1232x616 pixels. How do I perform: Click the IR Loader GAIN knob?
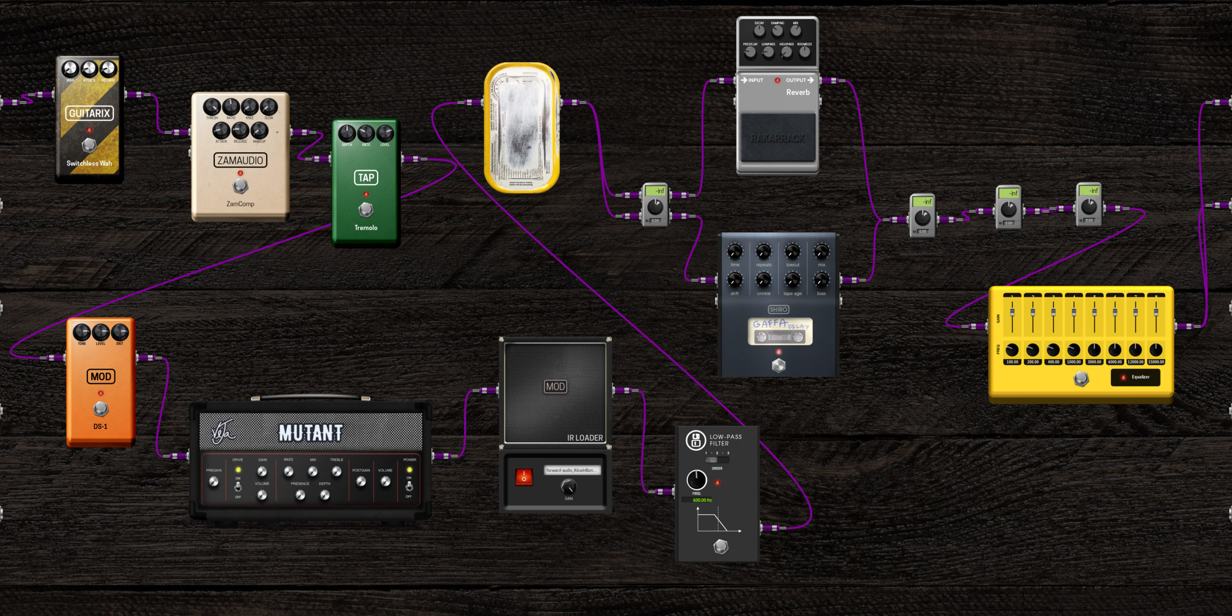[x=569, y=487]
